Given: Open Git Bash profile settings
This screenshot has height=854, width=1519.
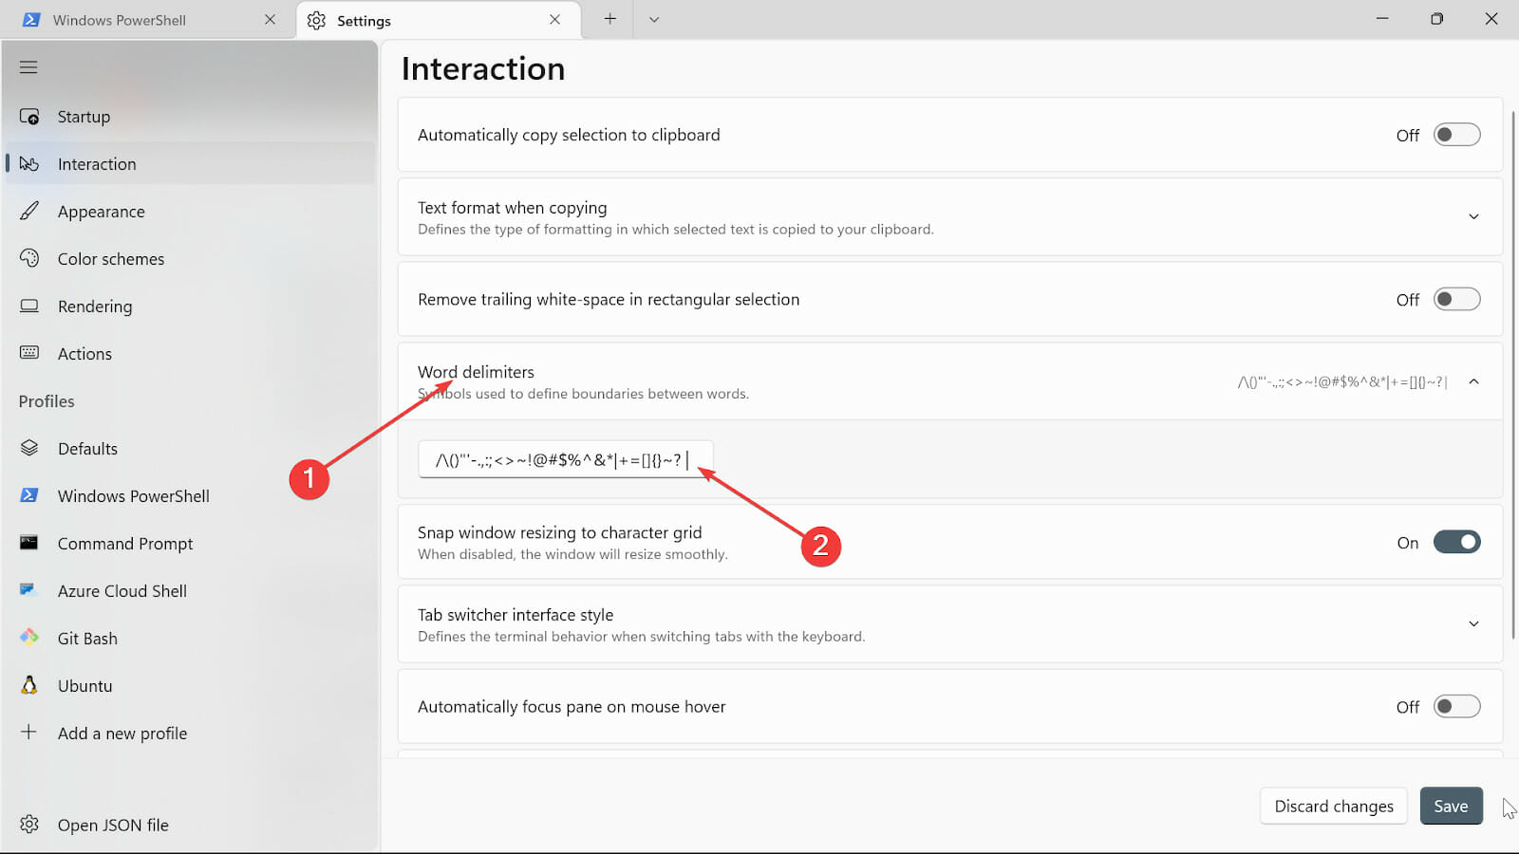Looking at the screenshot, I should point(190,639).
